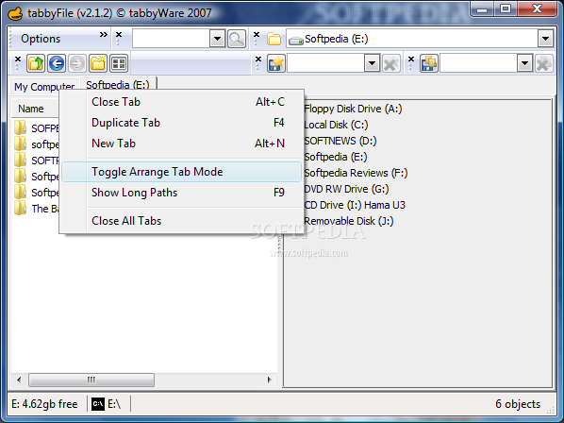Select Floppy Disk Drive (A:)
This screenshot has width=564, height=423.
click(x=353, y=109)
